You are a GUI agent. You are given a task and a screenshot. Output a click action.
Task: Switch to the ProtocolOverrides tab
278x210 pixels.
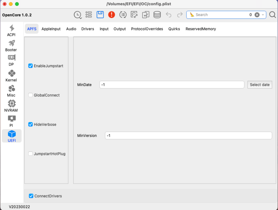click(147, 29)
